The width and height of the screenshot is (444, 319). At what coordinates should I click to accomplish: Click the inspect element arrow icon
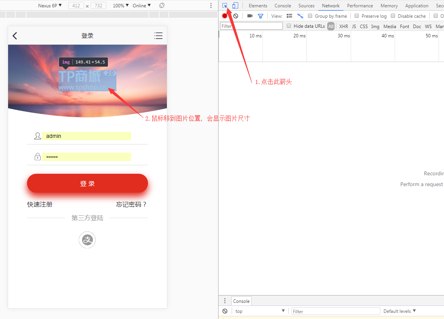[225, 6]
